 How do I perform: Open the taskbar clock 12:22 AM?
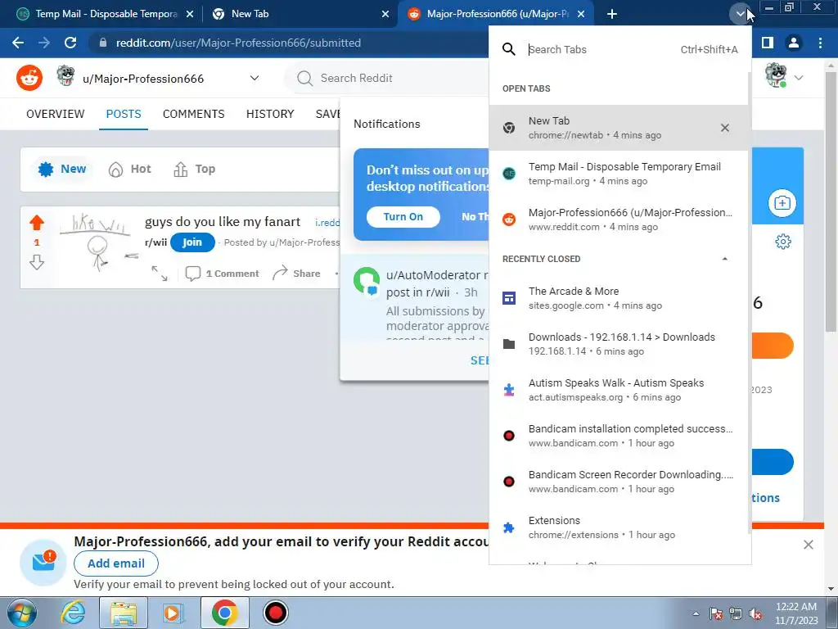[x=795, y=613]
